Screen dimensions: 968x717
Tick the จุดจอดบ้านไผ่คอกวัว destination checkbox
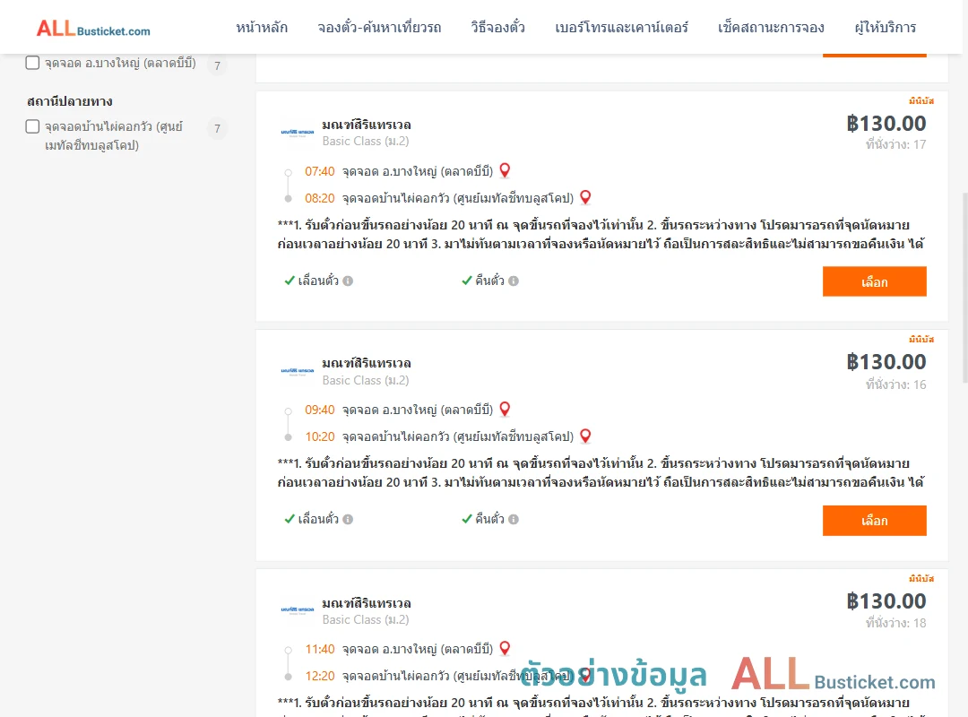point(33,126)
